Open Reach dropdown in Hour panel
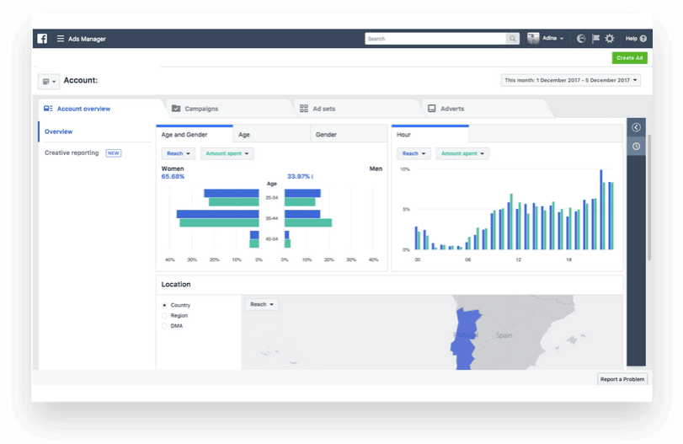The width and height of the screenshot is (683, 444). (414, 153)
